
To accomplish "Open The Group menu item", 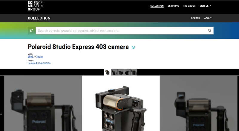I will (x=189, y=6).
